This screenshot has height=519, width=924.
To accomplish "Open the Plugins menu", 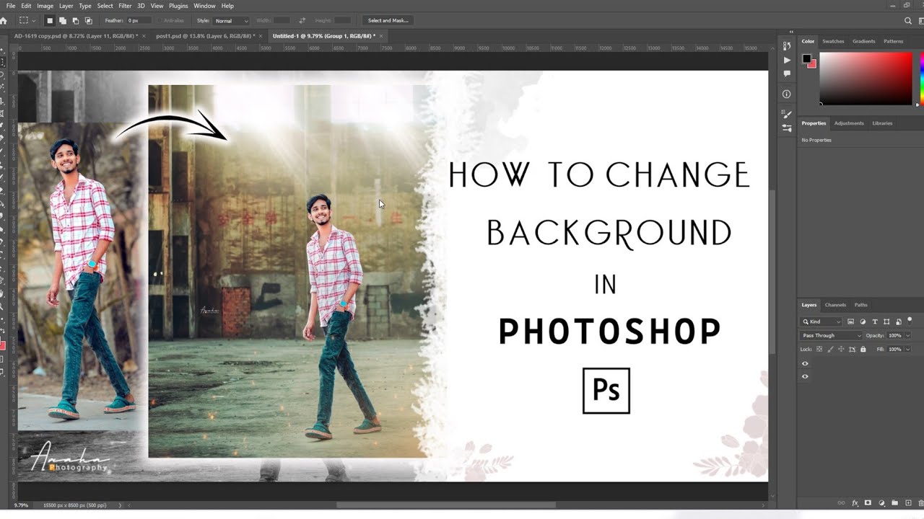I will pyautogui.click(x=178, y=6).
